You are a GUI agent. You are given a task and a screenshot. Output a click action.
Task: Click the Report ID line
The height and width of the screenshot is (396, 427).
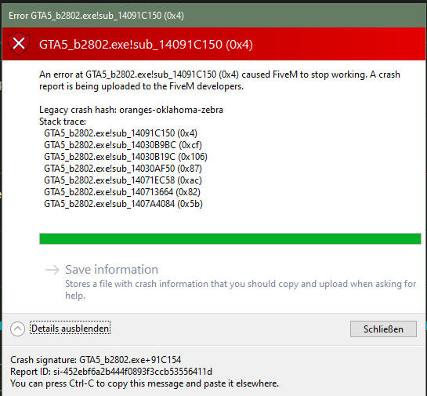click(x=111, y=372)
